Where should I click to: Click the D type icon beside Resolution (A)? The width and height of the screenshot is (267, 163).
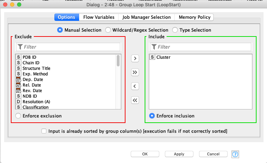(x=18, y=102)
